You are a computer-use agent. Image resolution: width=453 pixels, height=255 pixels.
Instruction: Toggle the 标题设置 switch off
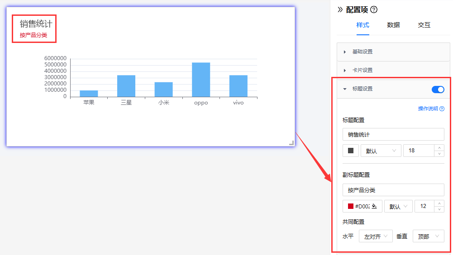click(x=438, y=90)
